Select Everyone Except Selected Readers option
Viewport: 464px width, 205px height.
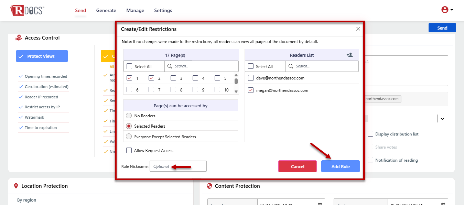(129, 137)
